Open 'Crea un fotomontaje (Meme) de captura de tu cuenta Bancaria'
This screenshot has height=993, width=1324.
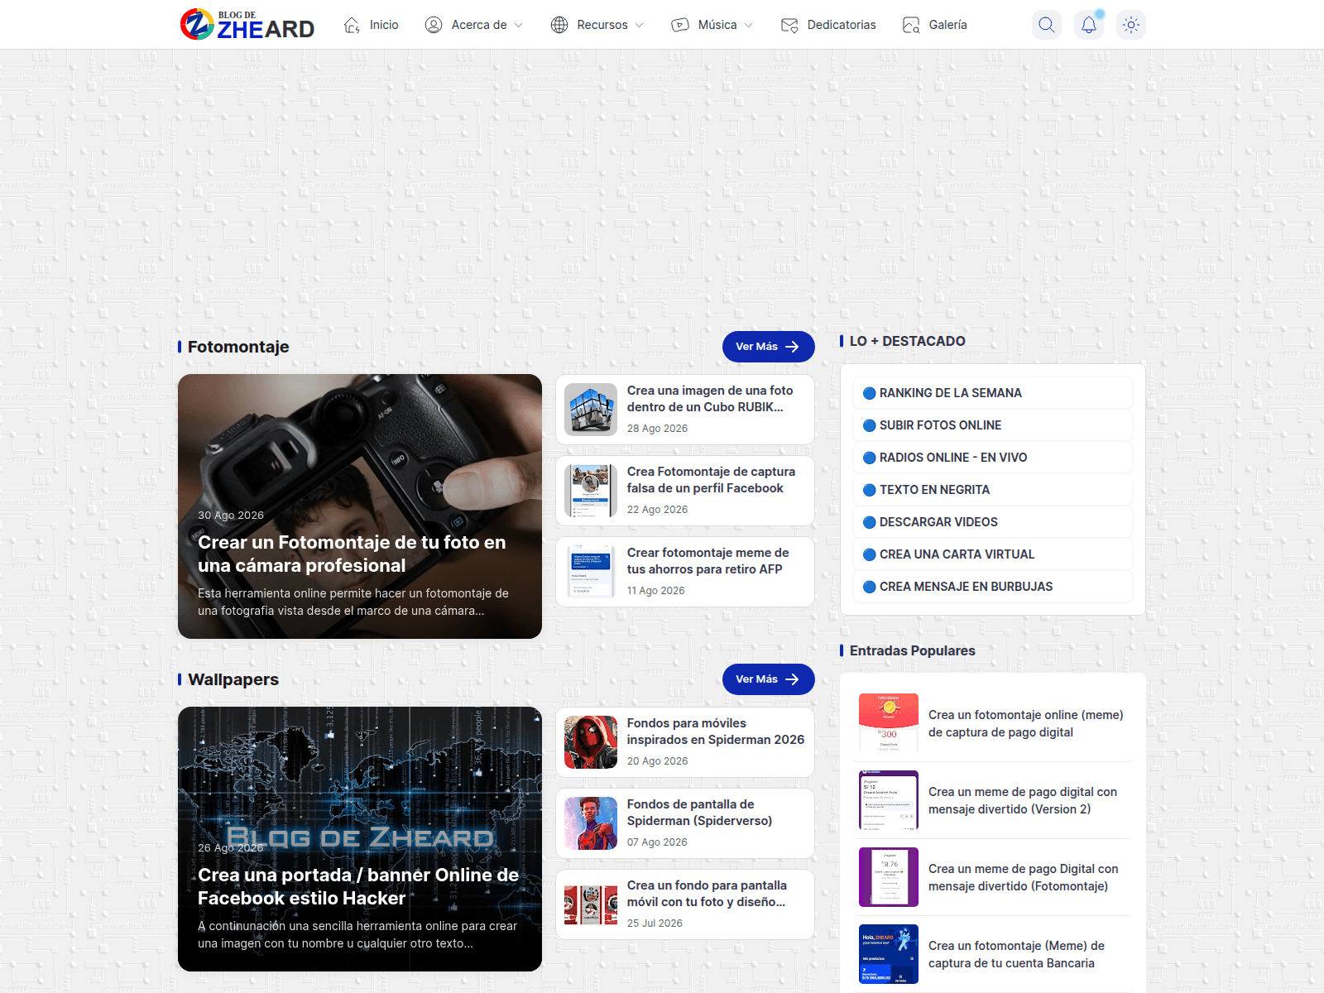tap(1016, 954)
